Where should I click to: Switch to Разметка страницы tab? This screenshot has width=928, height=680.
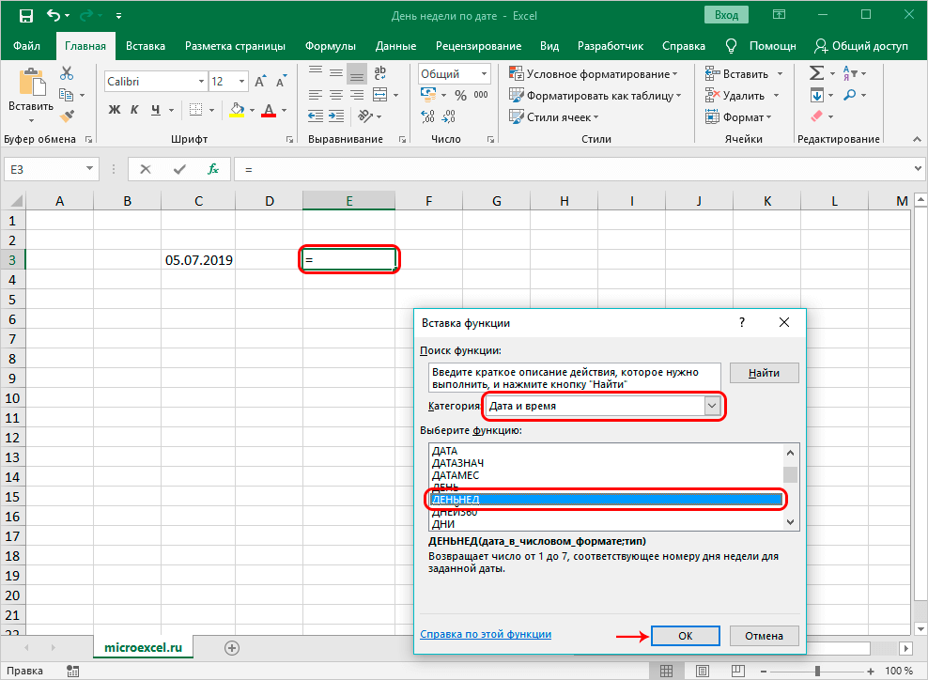235,46
